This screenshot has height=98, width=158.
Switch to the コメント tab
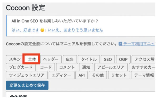coord(67,67)
